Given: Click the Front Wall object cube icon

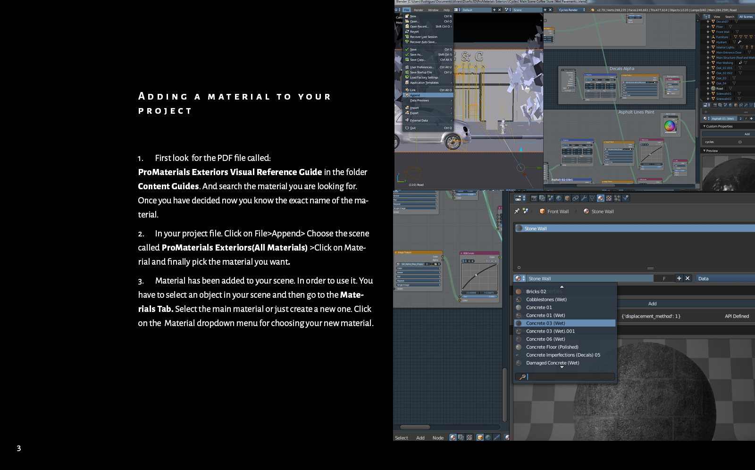Looking at the screenshot, I should click(x=542, y=211).
